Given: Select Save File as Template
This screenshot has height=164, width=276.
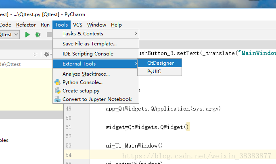Looking at the screenshot, I should click(x=96, y=44).
